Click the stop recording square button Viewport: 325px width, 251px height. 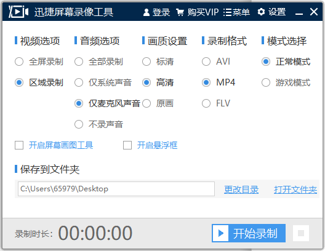coord(301,233)
